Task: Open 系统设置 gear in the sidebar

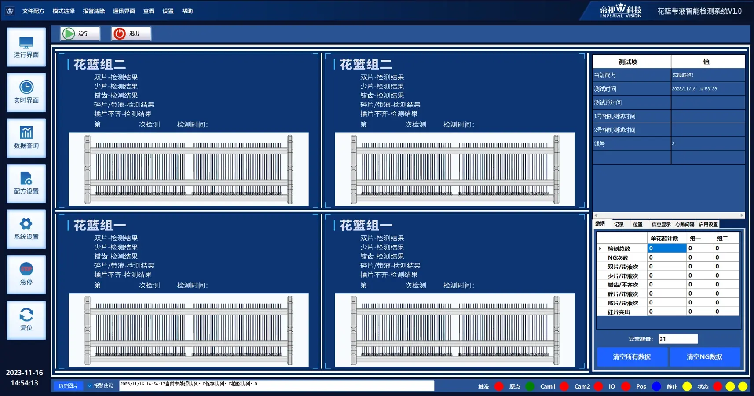Action: click(x=26, y=229)
